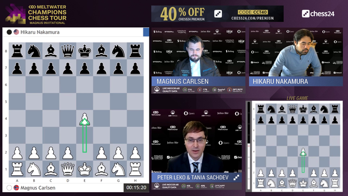348x196 pixels.
Task: Click the Magnus Carlsen webcam feed
Action: pyautogui.click(x=198, y=52)
